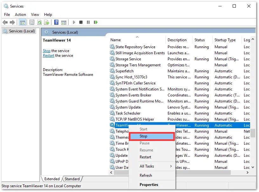Screen dimensions: 259x192
Task: Click the Back arrow toolbar icon
Action: tap(5, 22)
